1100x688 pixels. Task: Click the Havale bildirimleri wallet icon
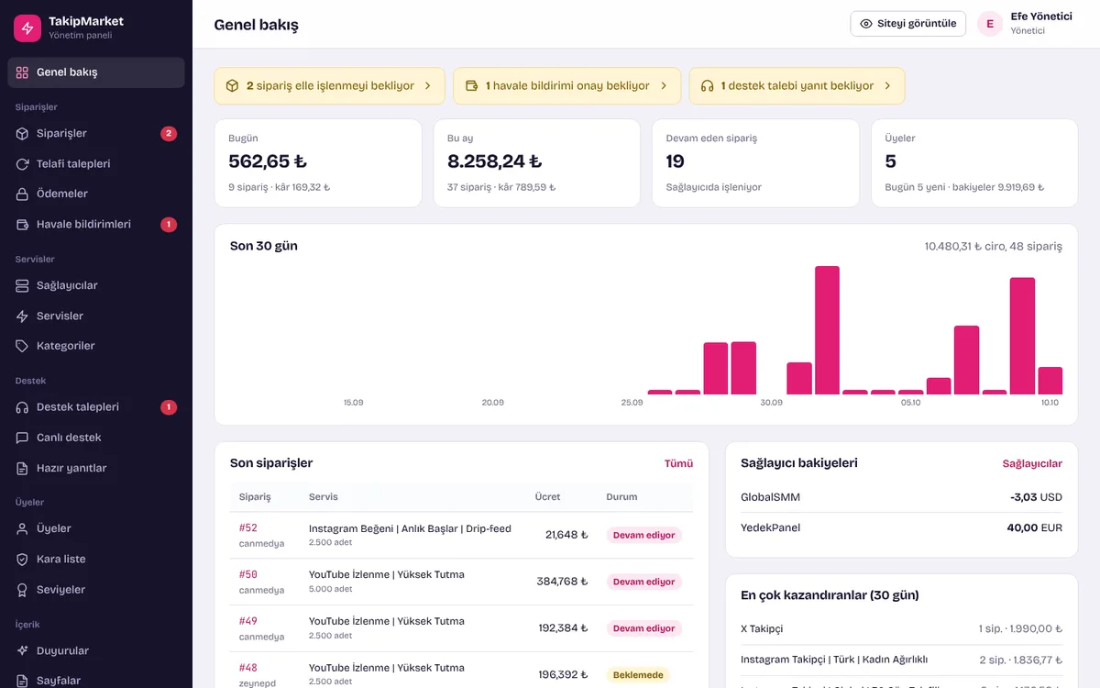(22, 225)
